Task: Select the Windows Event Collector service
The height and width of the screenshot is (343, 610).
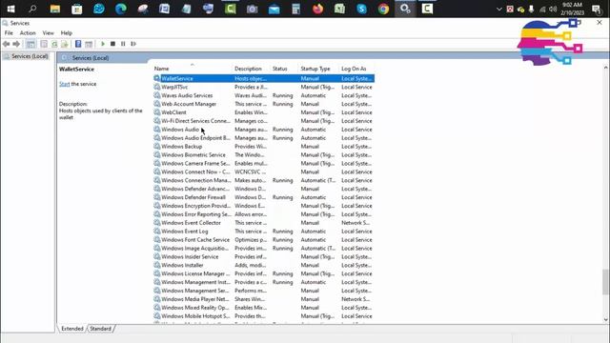Action: click(x=264, y=223)
